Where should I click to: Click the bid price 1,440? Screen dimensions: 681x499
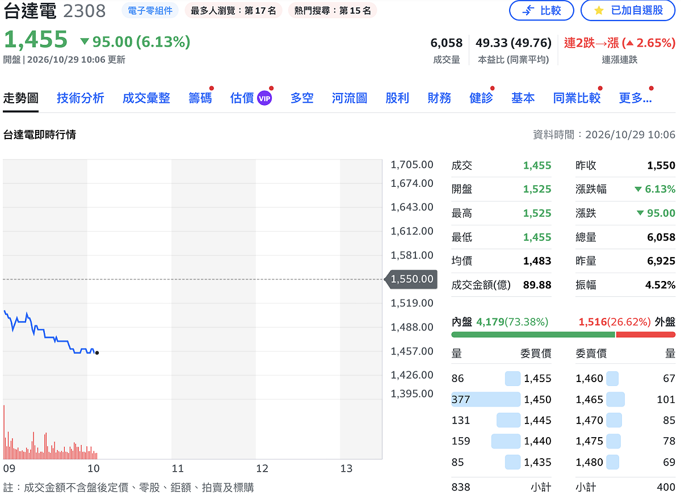537,441
